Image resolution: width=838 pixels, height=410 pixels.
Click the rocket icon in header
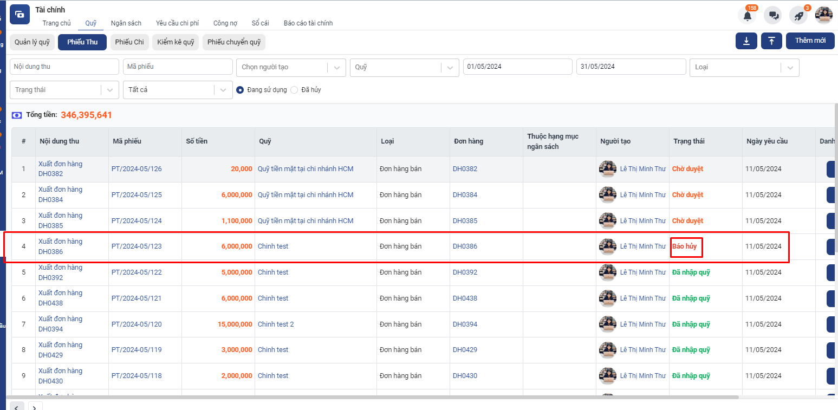pyautogui.click(x=798, y=16)
